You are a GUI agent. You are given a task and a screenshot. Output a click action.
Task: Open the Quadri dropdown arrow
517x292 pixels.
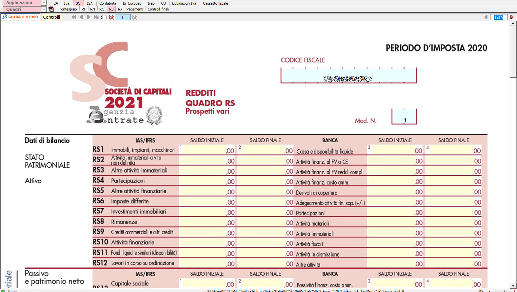pyautogui.click(x=44, y=9)
